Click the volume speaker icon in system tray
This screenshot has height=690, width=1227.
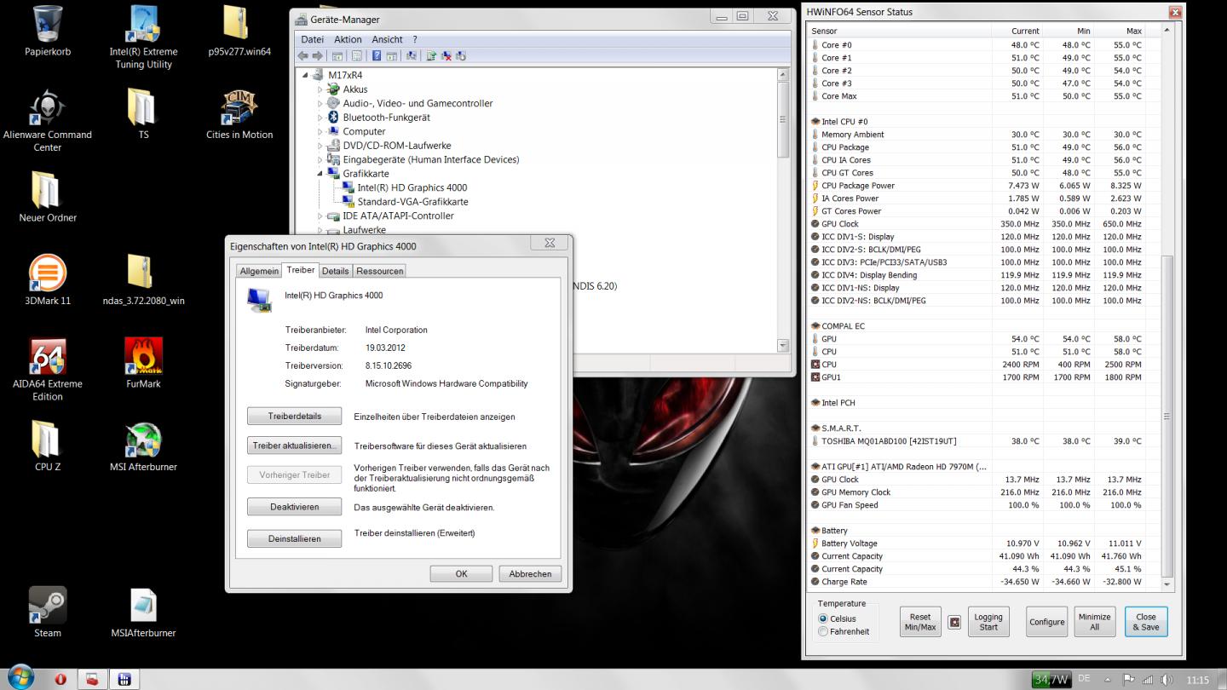click(1167, 680)
